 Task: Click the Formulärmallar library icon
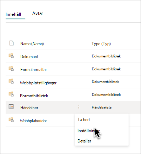click(11, 69)
